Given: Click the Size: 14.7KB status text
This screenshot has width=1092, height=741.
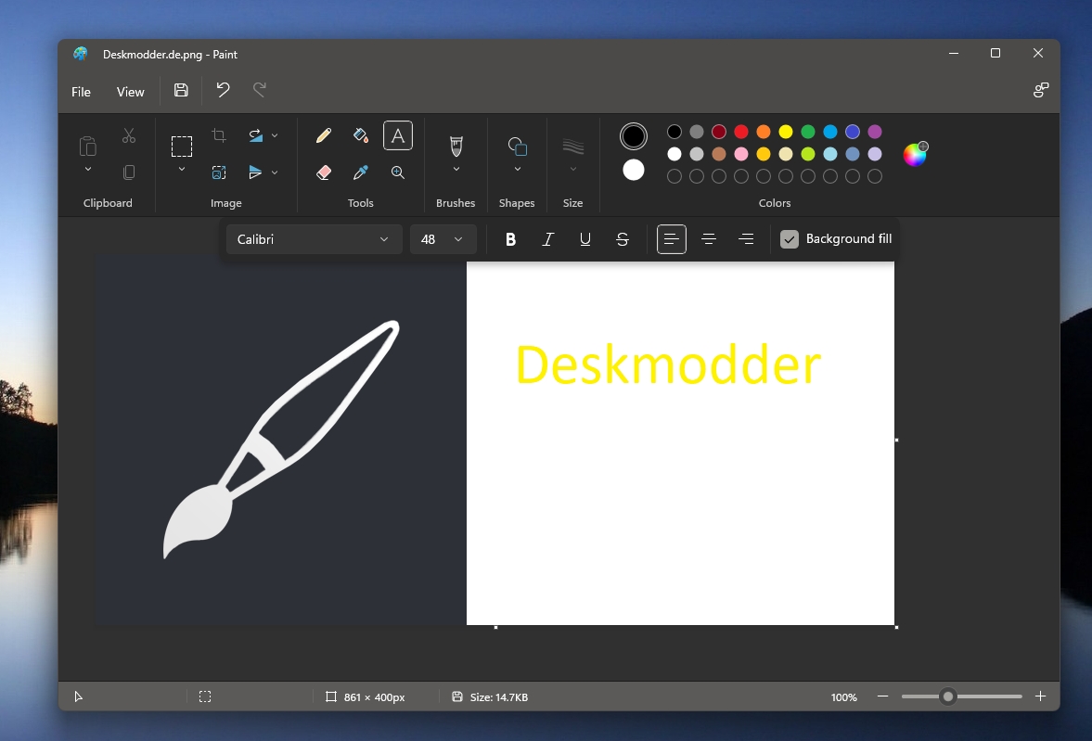Looking at the screenshot, I should coord(498,697).
